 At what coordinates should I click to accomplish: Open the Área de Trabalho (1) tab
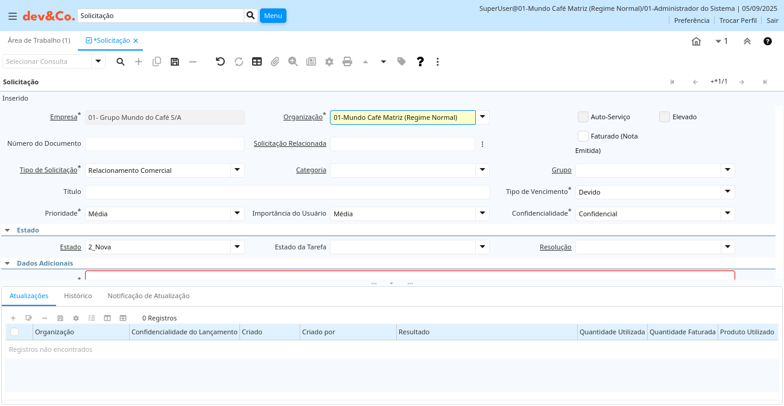pyautogui.click(x=39, y=40)
